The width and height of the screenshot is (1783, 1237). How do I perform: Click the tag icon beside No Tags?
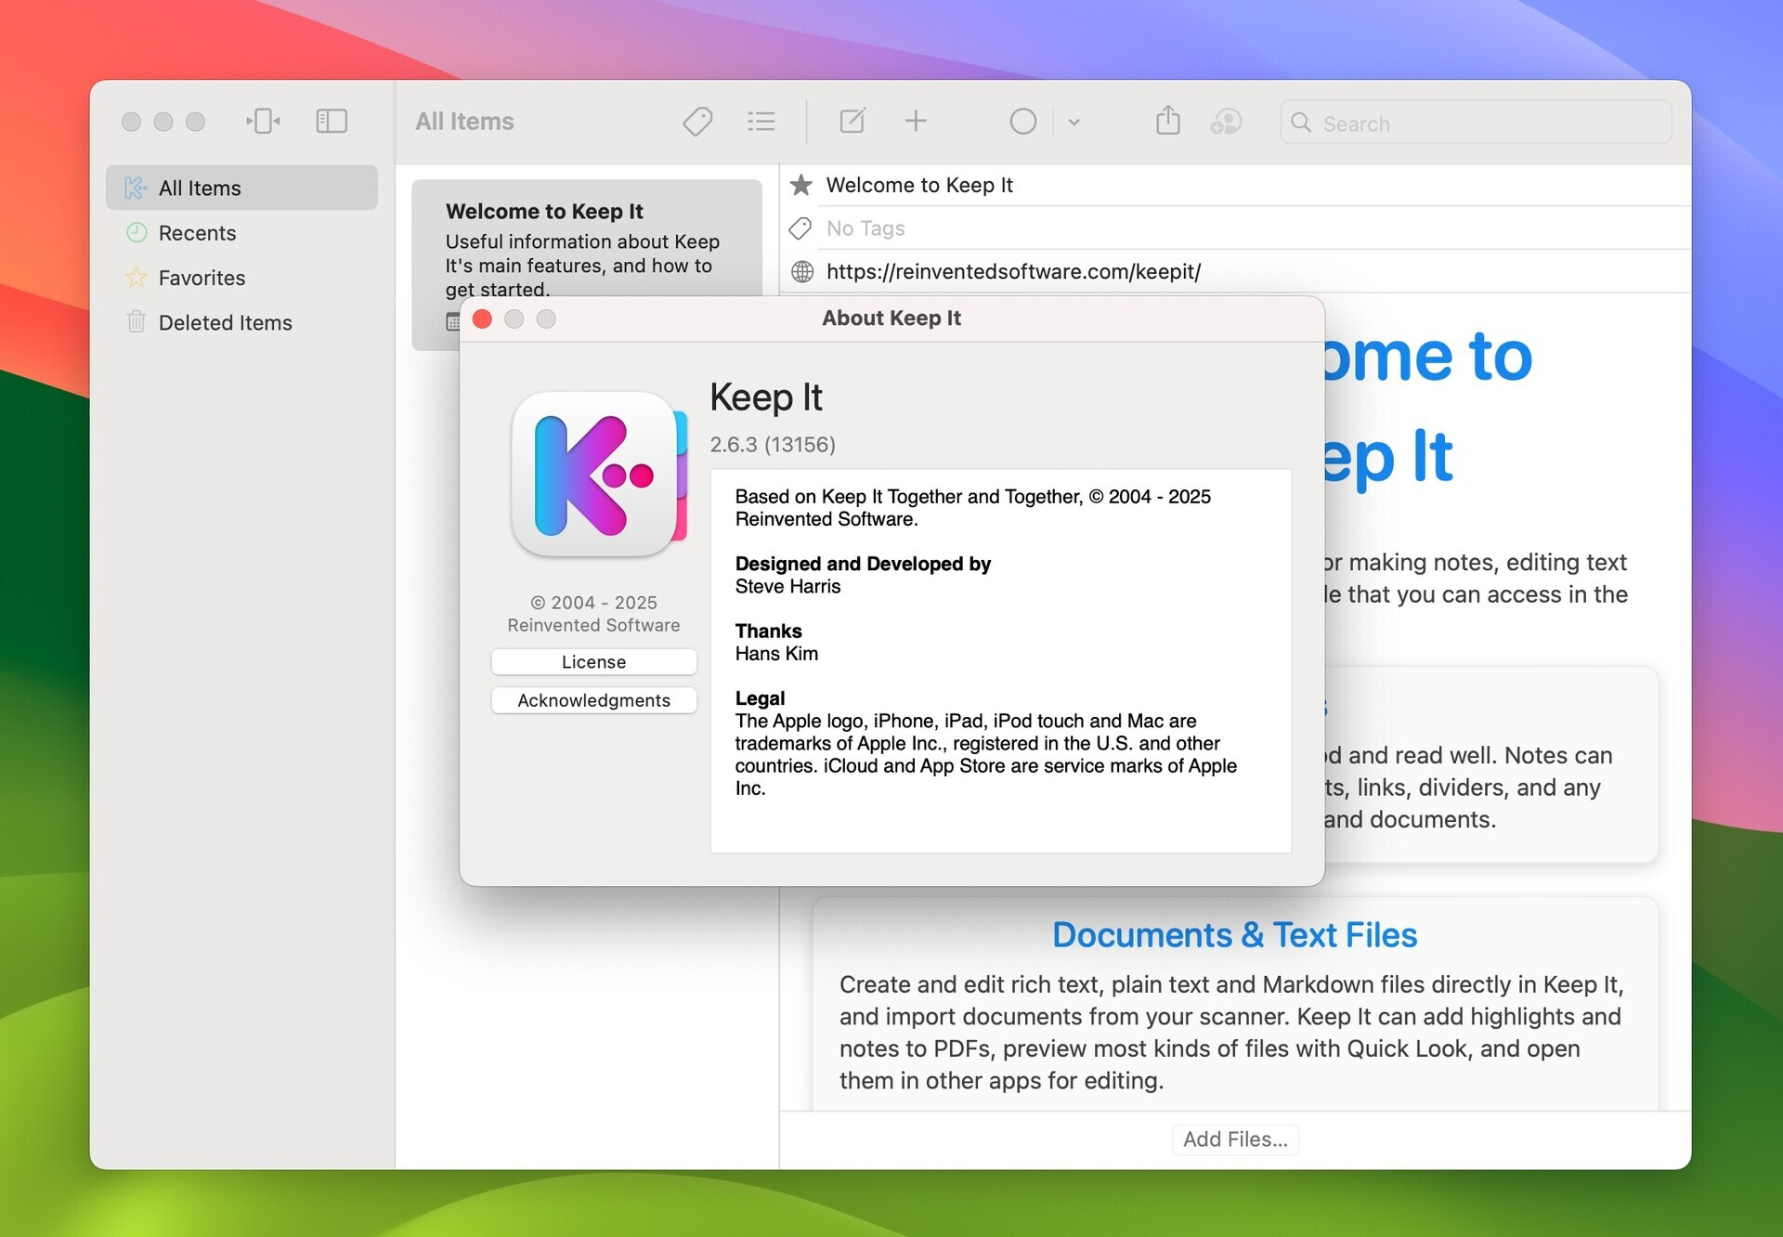[800, 228]
